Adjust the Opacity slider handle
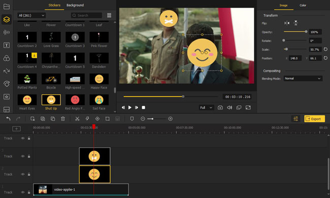330x198 pixels. pyautogui.click(x=306, y=31)
